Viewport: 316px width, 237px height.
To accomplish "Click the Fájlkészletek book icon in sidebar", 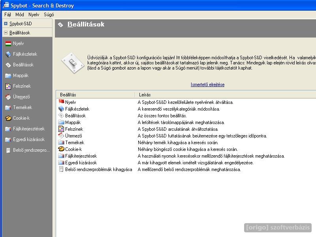I will pyautogui.click(x=8, y=54).
